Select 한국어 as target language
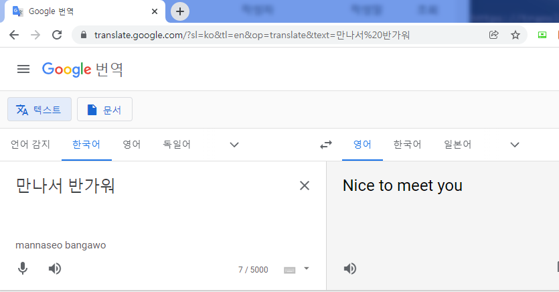559x292 pixels. 408,145
